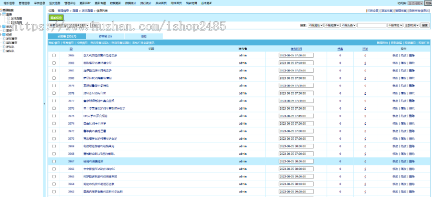Sort by the ID column header
This screenshot has height=197, width=432.
(x=71, y=49)
